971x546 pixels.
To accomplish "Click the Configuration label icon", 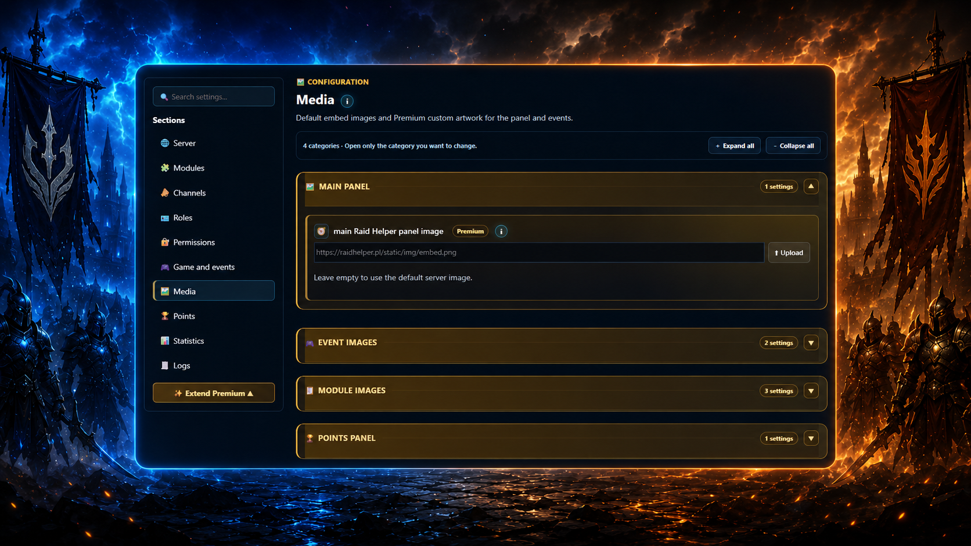I will coord(300,82).
